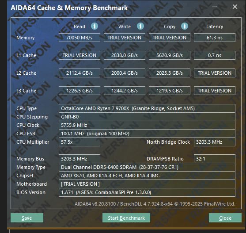Click North Bridge Clock value 3203.3 MHz
Screen dimensions: 246x233
(215, 142)
